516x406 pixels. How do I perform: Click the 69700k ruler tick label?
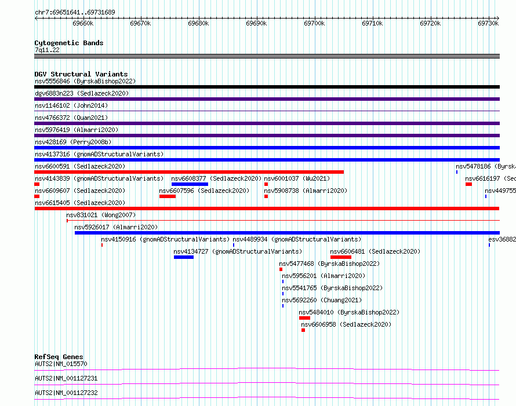(314, 23)
